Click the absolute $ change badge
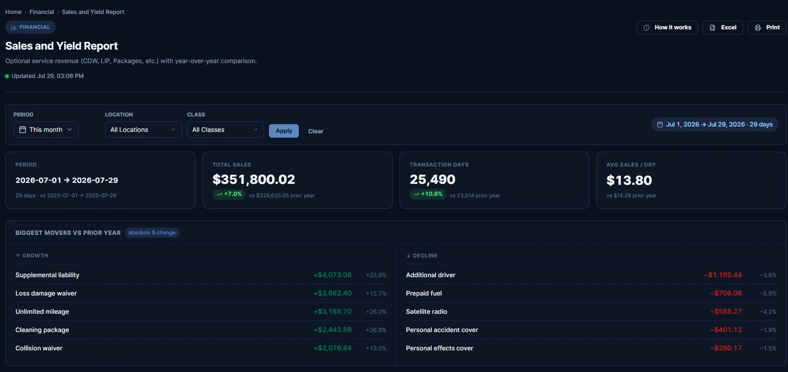Image resolution: width=788 pixels, height=372 pixels. [x=152, y=232]
